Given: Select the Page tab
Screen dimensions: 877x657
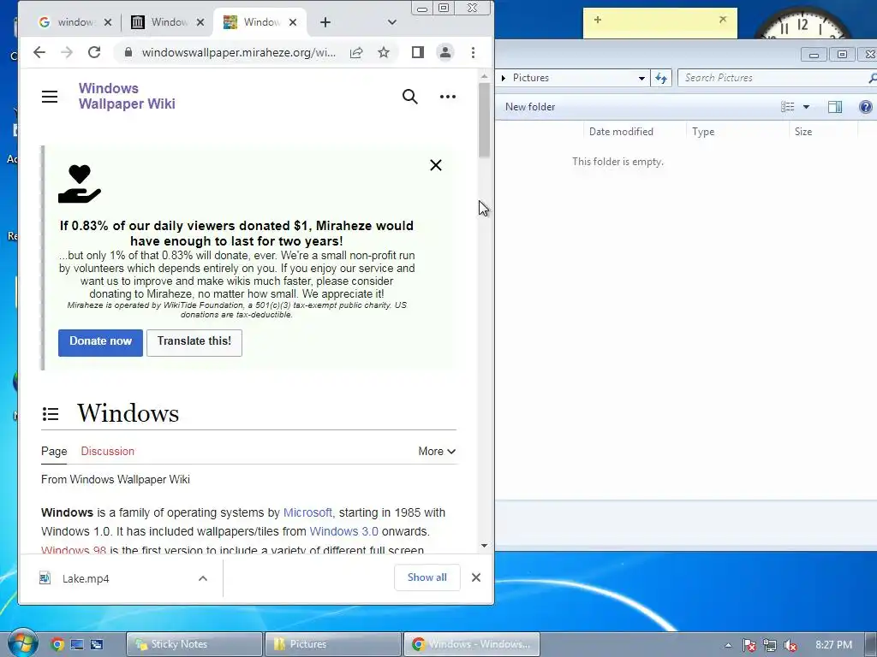Looking at the screenshot, I should [54, 452].
